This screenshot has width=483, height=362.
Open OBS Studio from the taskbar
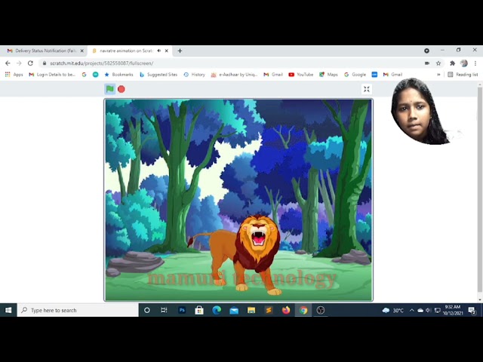click(x=321, y=310)
